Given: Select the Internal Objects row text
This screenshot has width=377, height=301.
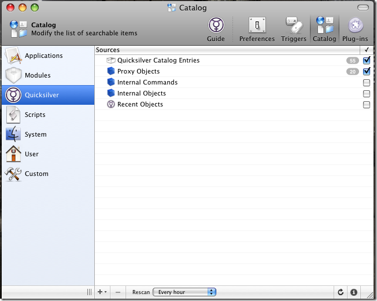Looking at the screenshot, I should (142, 93).
